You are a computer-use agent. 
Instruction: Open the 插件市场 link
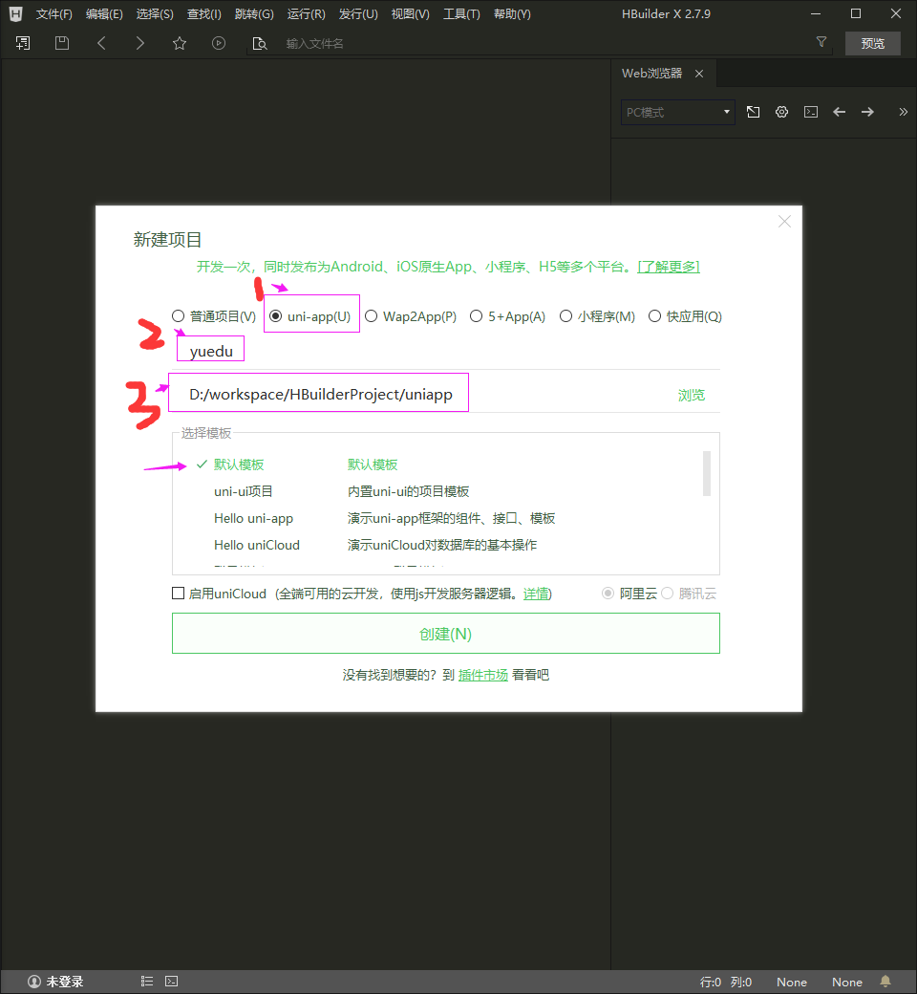coord(483,675)
